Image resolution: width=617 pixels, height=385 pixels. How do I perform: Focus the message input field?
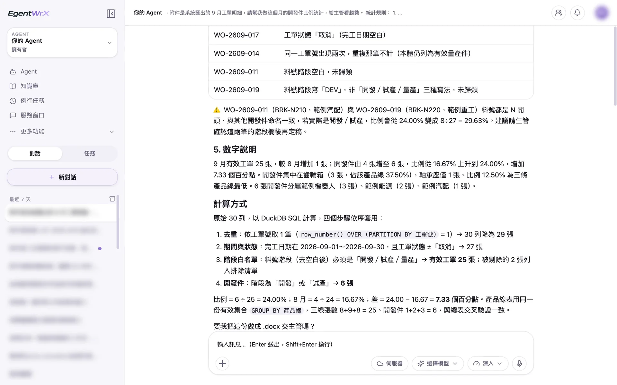pyautogui.click(x=371, y=344)
